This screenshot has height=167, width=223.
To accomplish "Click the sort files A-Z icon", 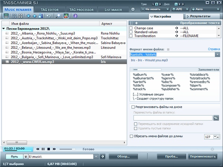I will 40,16.
